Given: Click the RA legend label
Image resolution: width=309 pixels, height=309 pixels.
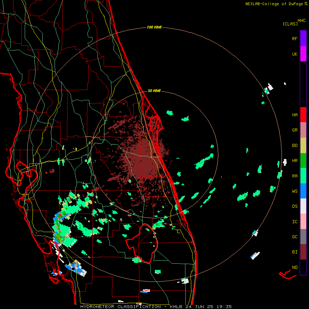Looking at the screenshot, I should coord(295,176).
